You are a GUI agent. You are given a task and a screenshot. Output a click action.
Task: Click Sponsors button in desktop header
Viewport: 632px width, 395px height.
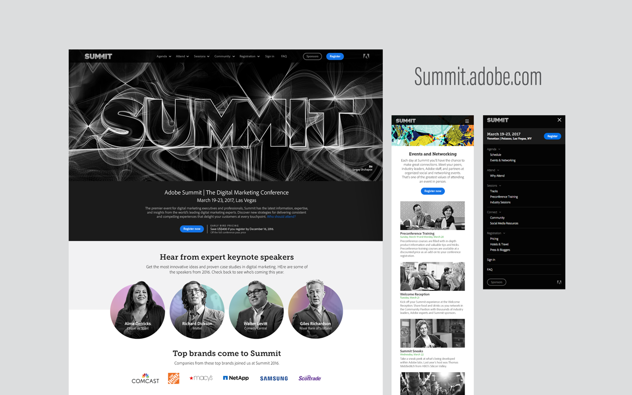[x=313, y=56]
